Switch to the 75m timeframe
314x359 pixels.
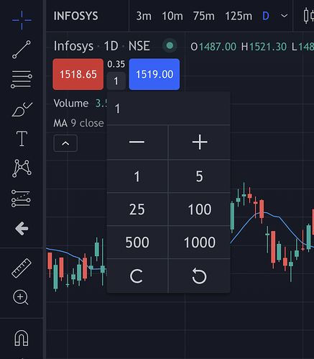[x=204, y=16]
